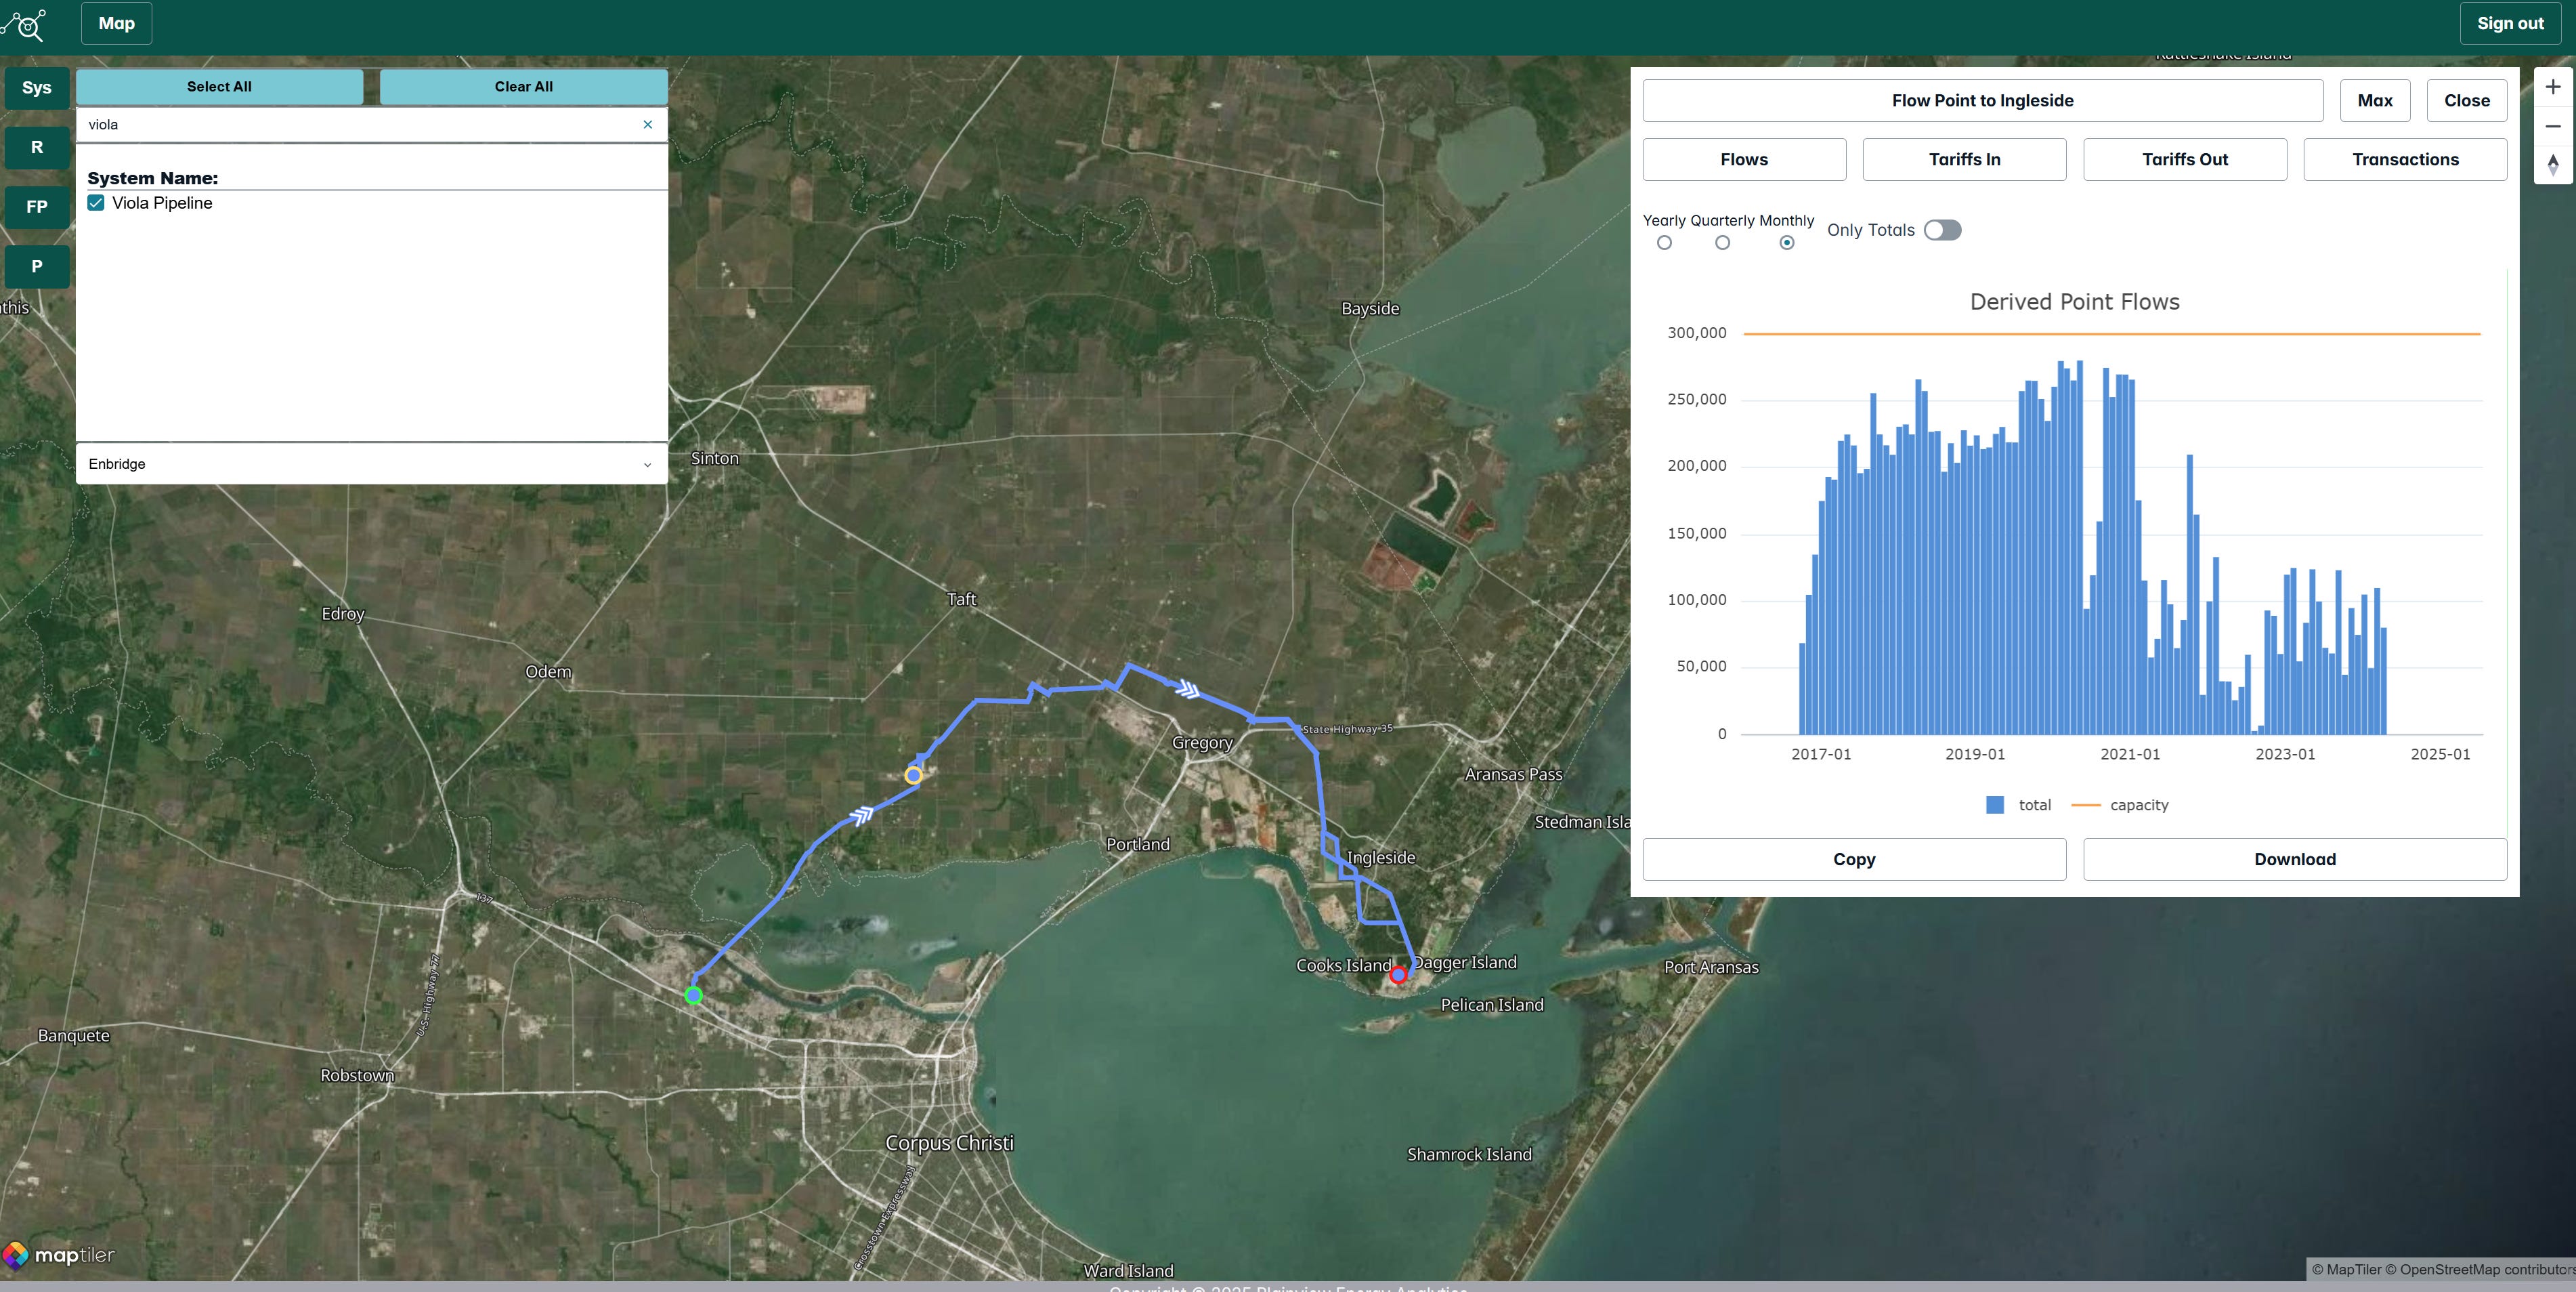Switch to the Tariffs In tab
Screen dimensions: 2576x1292
pos(1964,160)
